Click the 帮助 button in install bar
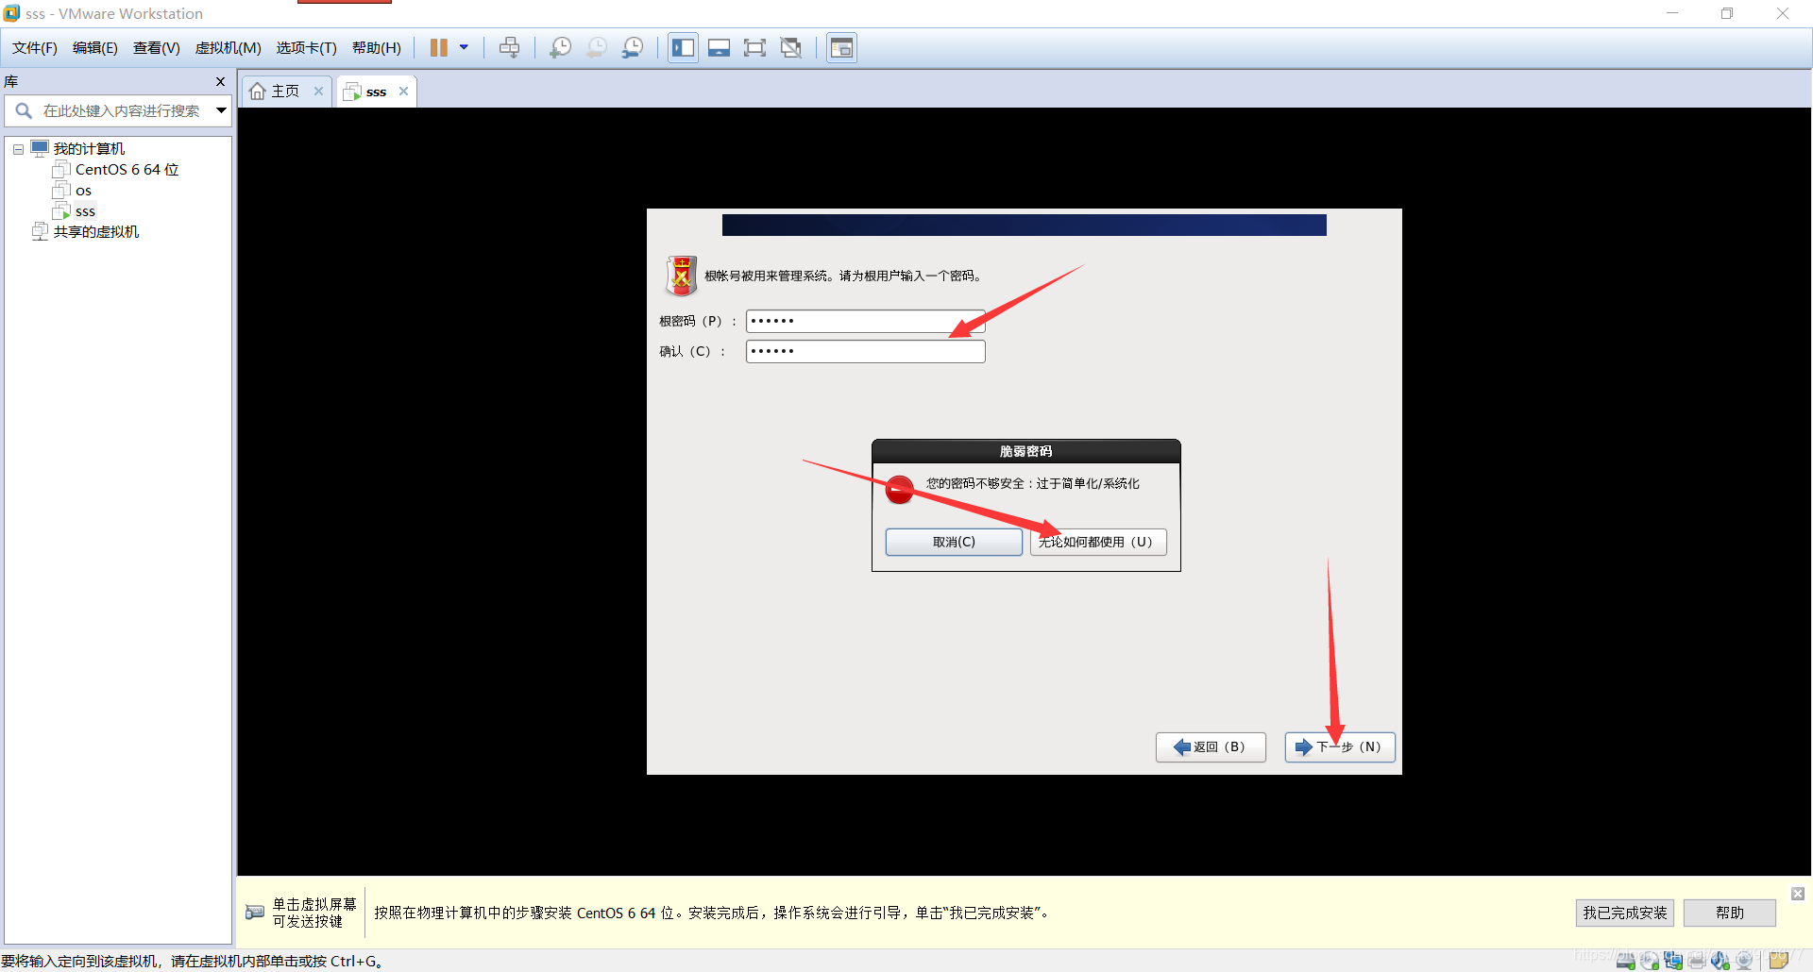The image size is (1813, 972). (1730, 913)
